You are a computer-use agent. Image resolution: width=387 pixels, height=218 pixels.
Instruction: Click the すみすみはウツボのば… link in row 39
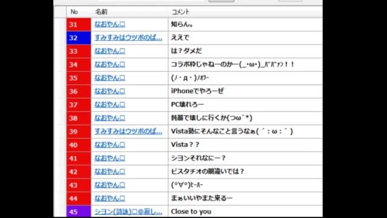[128, 131]
